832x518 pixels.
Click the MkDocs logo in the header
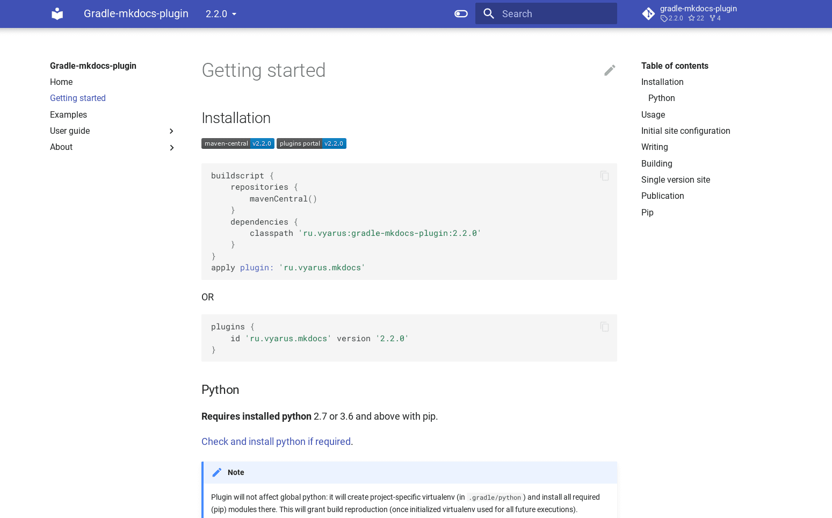pos(57,13)
